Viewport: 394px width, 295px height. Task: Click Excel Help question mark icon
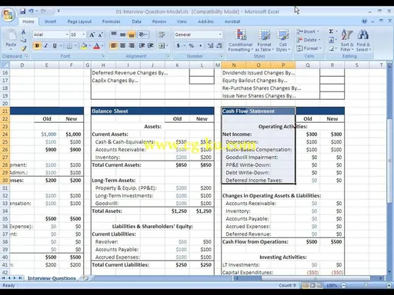pyautogui.click(x=364, y=22)
